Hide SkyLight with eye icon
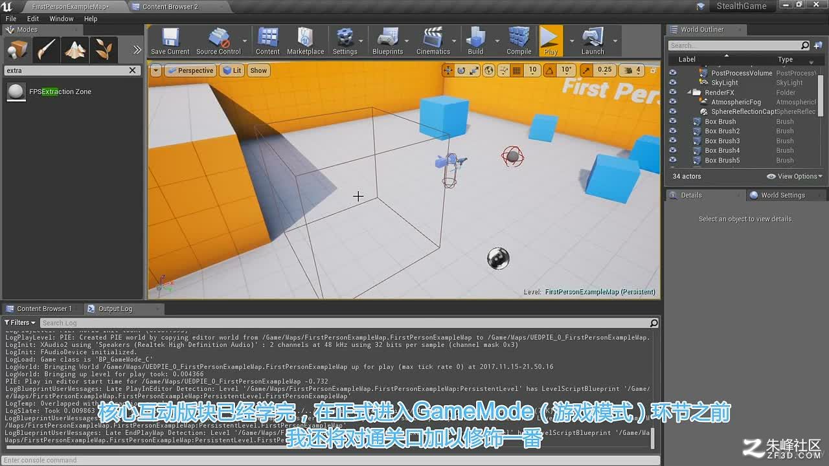Screen dimensions: 829x466 [673, 83]
